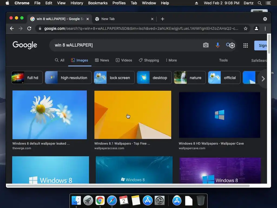Switch to the Videos tab
Image resolution: width=277 pixels, height=208 pixels.
(124, 60)
